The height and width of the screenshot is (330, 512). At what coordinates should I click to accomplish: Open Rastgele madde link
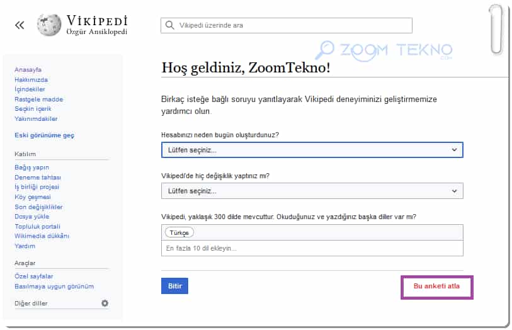coord(38,100)
